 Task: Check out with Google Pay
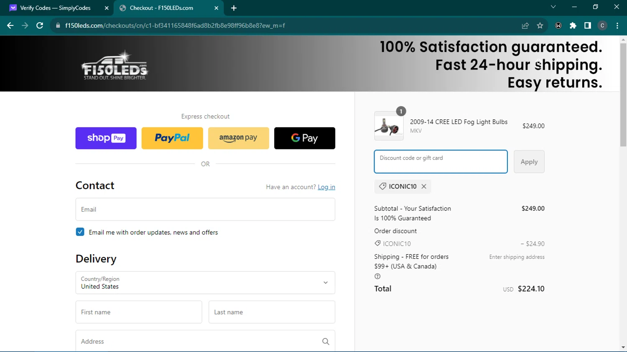coord(305,138)
